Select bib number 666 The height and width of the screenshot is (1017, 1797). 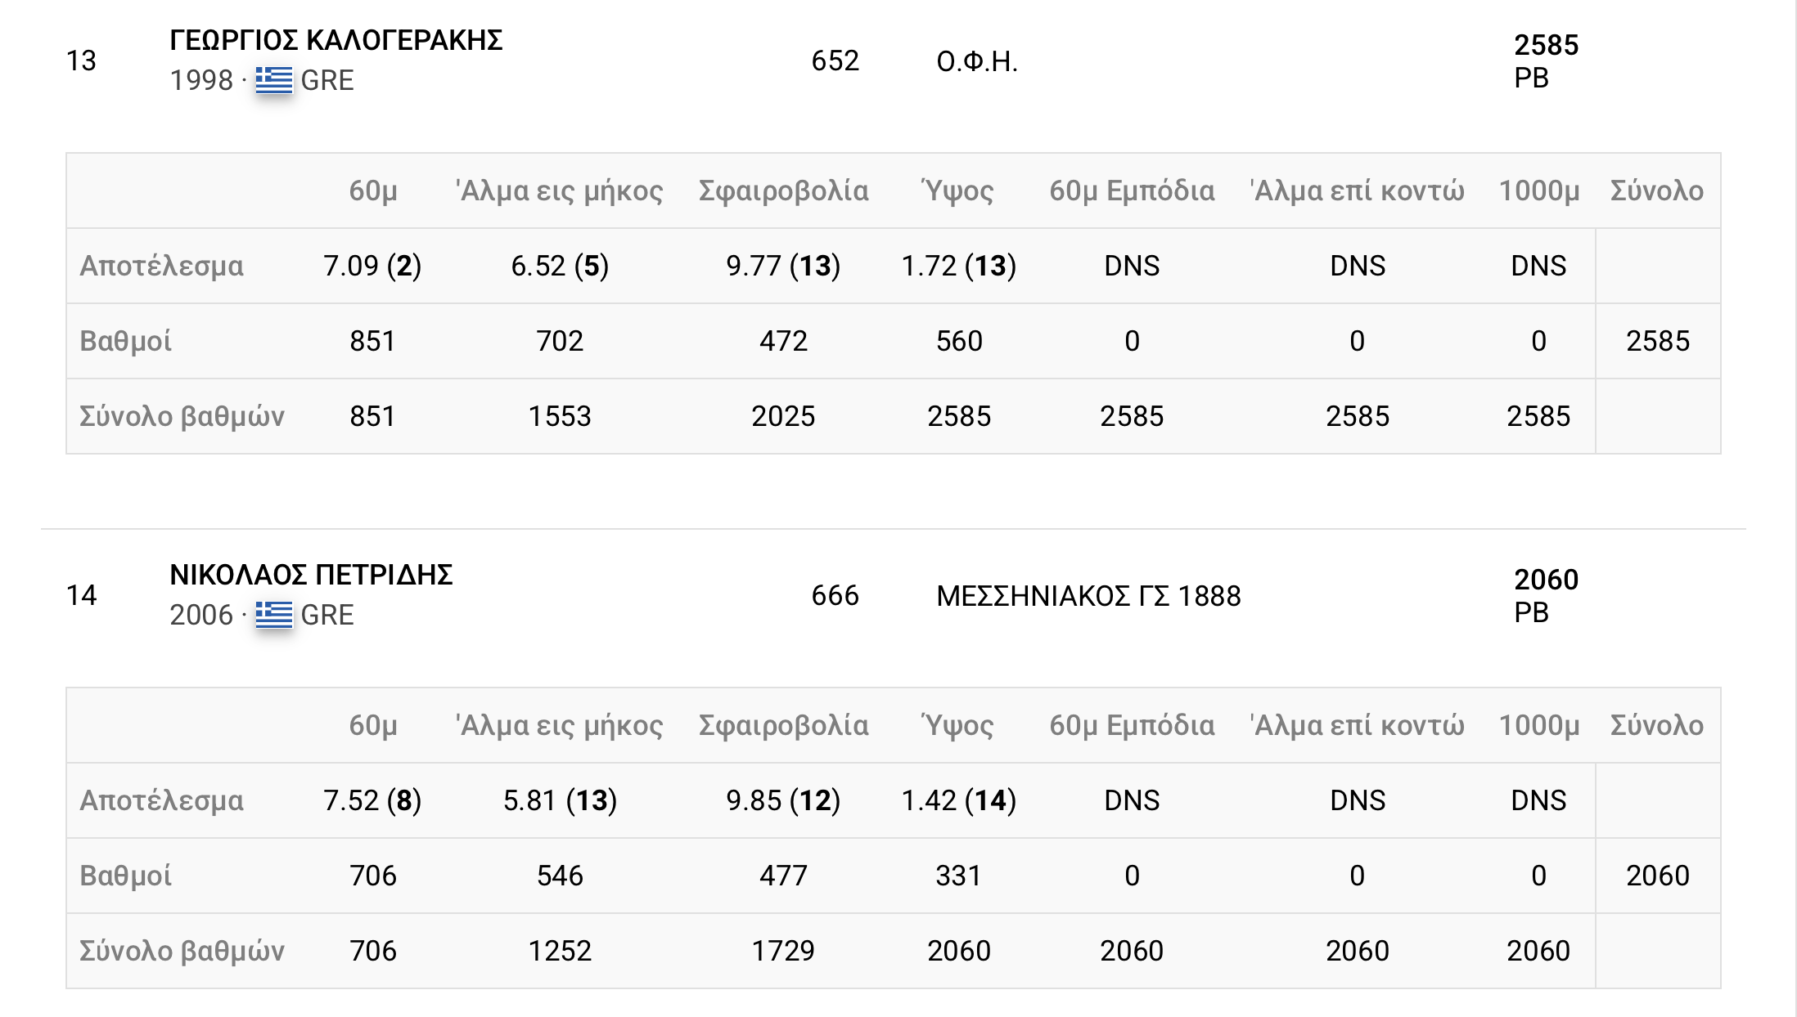(x=835, y=596)
